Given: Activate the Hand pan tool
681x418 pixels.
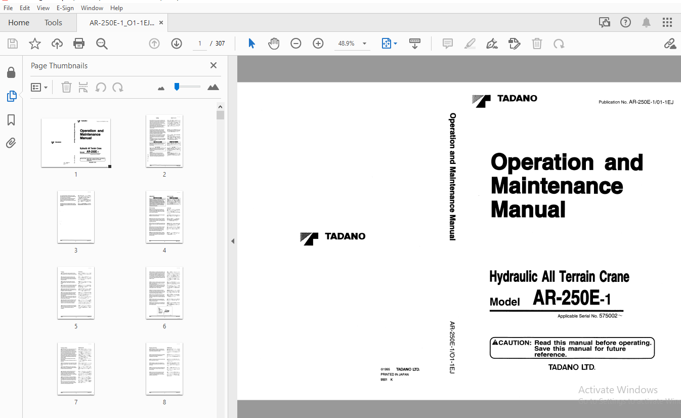Looking at the screenshot, I should (x=274, y=44).
